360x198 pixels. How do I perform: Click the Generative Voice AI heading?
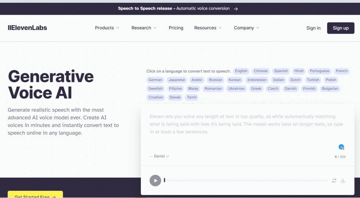click(x=51, y=84)
